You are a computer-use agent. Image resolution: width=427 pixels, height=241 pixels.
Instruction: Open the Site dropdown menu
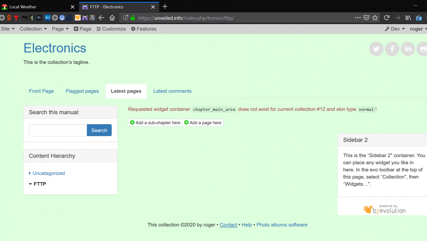[x=8, y=29]
